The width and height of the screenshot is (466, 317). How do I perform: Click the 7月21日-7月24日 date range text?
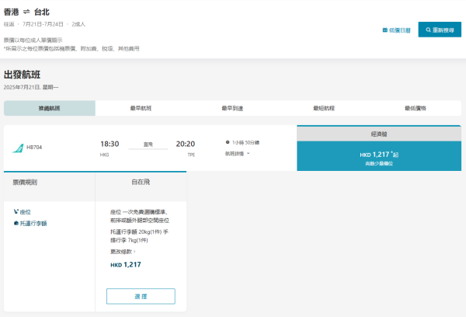(43, 24)
